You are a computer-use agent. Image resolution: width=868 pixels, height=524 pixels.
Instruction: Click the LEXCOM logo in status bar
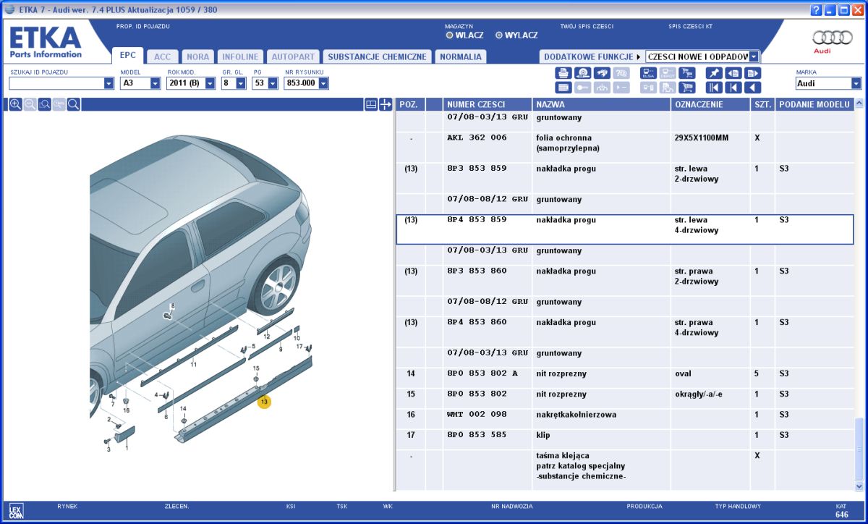point(17,512)
